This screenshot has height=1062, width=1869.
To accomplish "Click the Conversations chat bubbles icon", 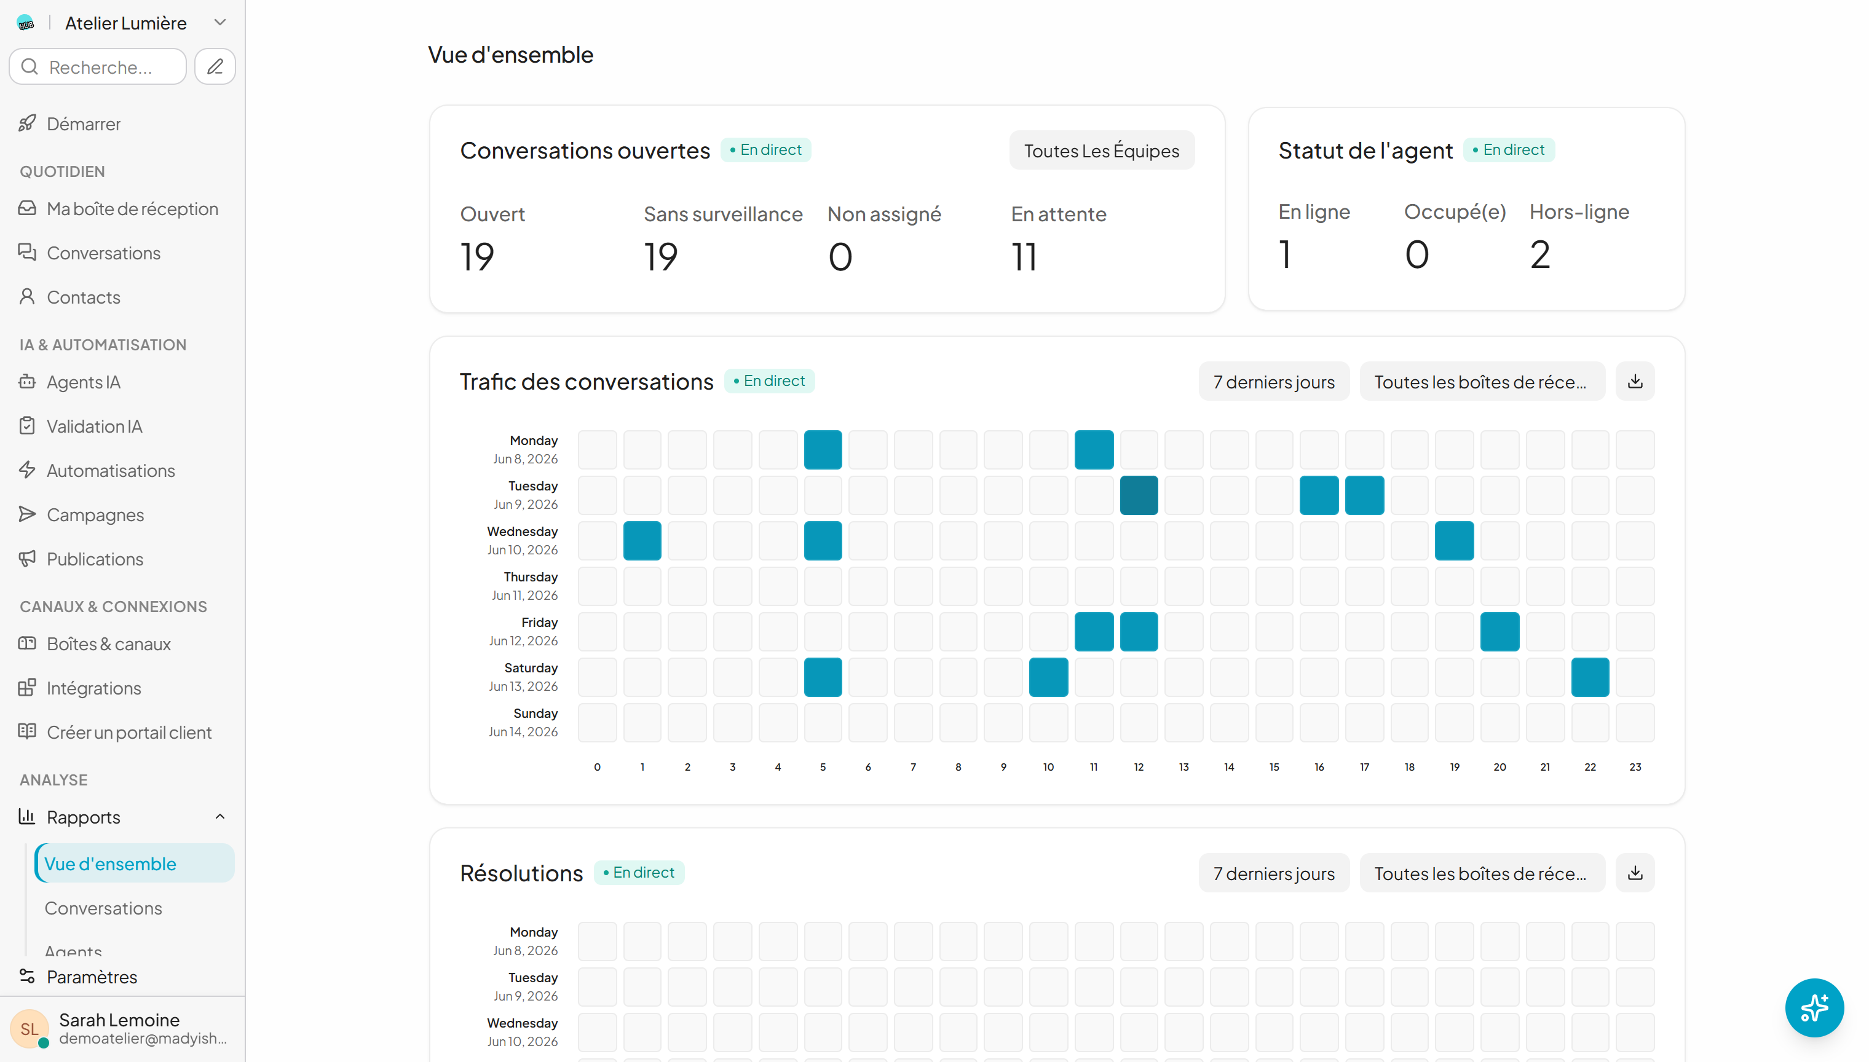I will pyautogui.click(x=28, y=253).
